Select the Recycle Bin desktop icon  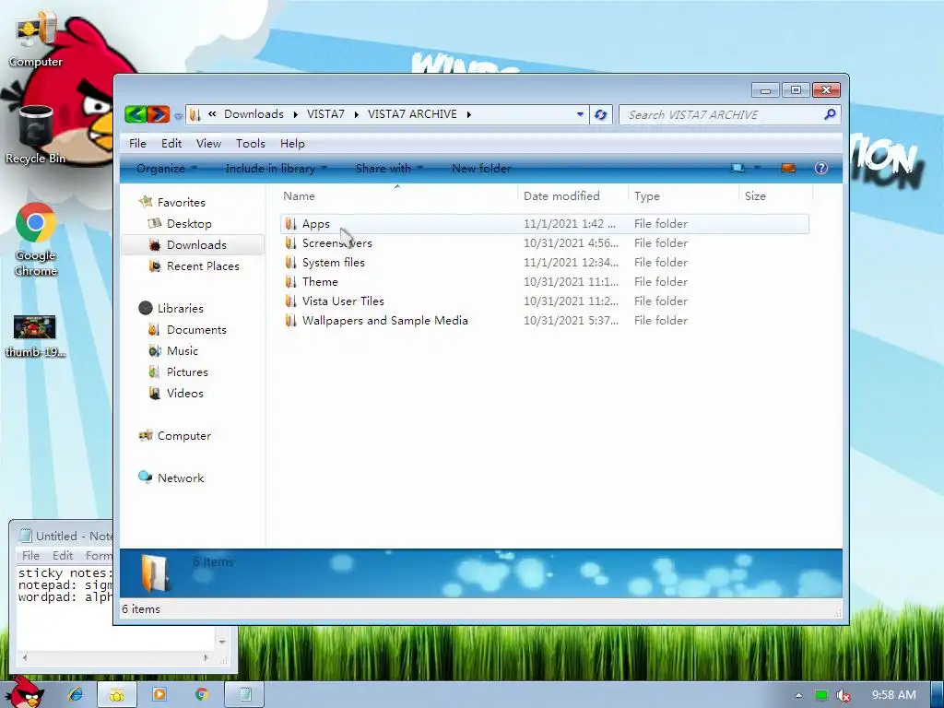pyautogui.click(x=35, y=135)
